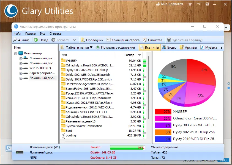Toggle Показать расширения option

(115, 47)
